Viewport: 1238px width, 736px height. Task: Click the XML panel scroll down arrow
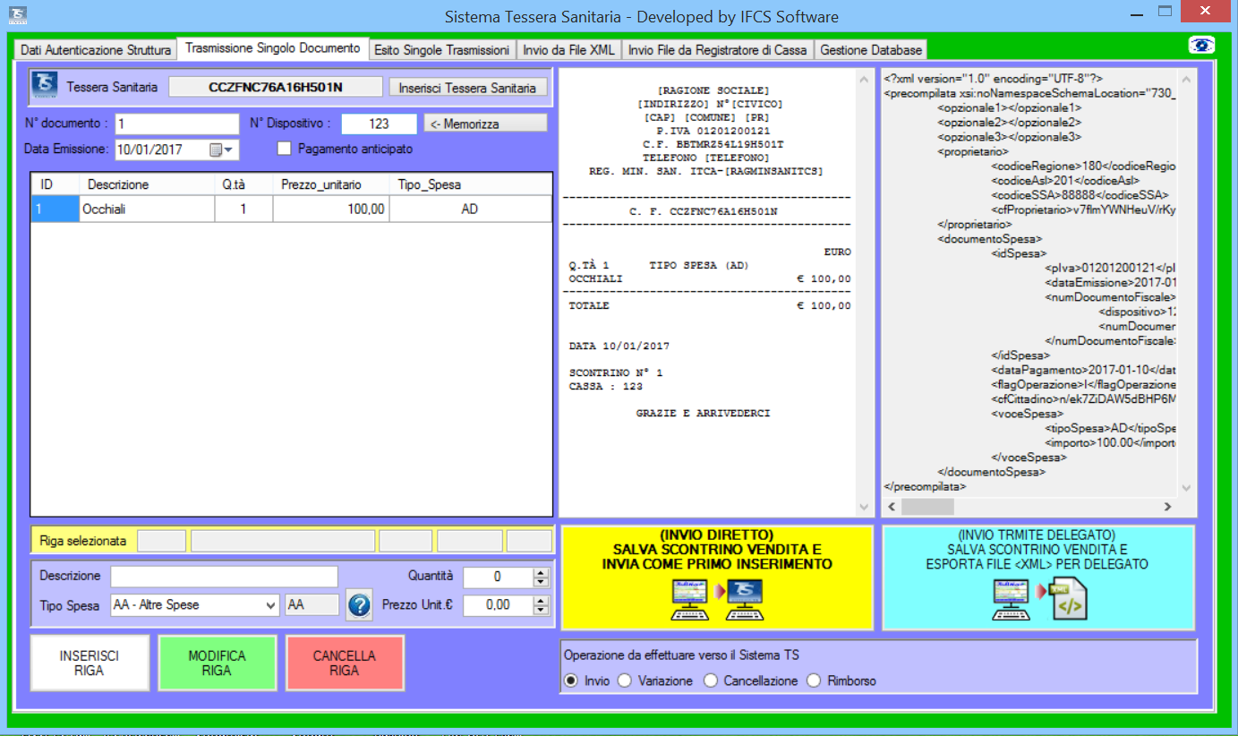[x=1187, y=488]
